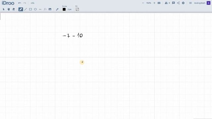Open the Fill color swatch
Viewport: 212px width, 119px height.
click(77, 9)
